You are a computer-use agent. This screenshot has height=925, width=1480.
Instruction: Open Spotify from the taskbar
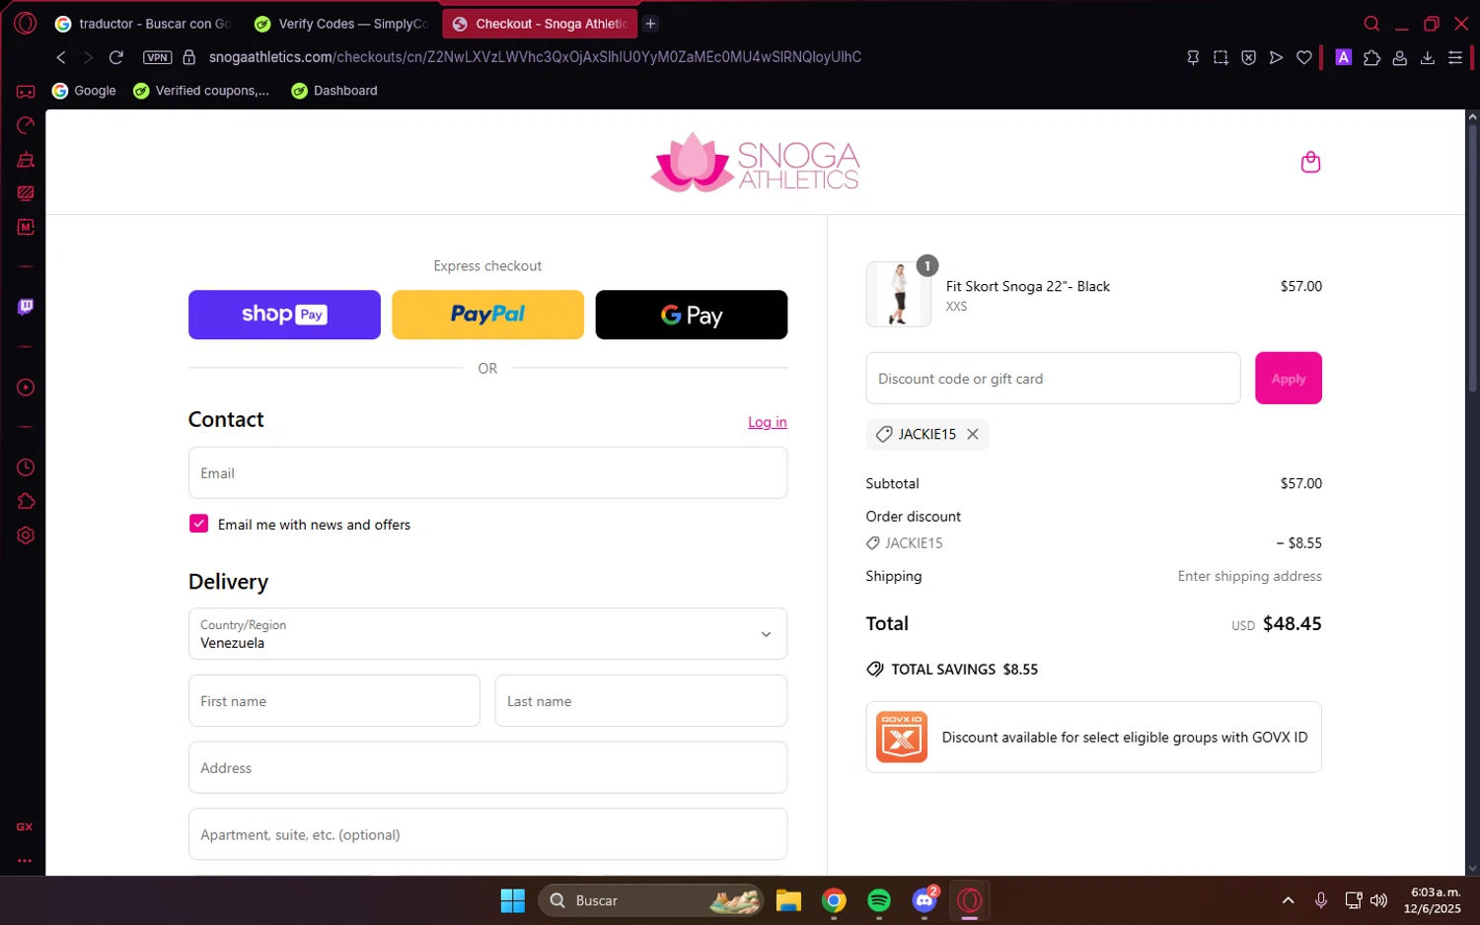[x=879, y=900]
